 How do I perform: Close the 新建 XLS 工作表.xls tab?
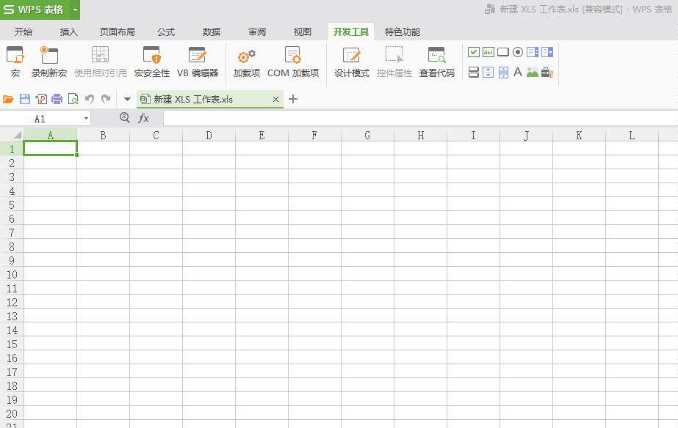click(x=275, y=100)
